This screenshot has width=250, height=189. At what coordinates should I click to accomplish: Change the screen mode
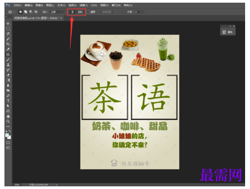click(8, 148)
